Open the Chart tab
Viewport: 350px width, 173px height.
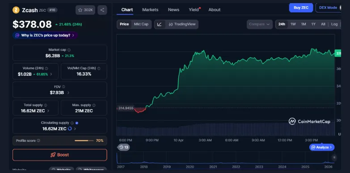[x=127, y=10]
